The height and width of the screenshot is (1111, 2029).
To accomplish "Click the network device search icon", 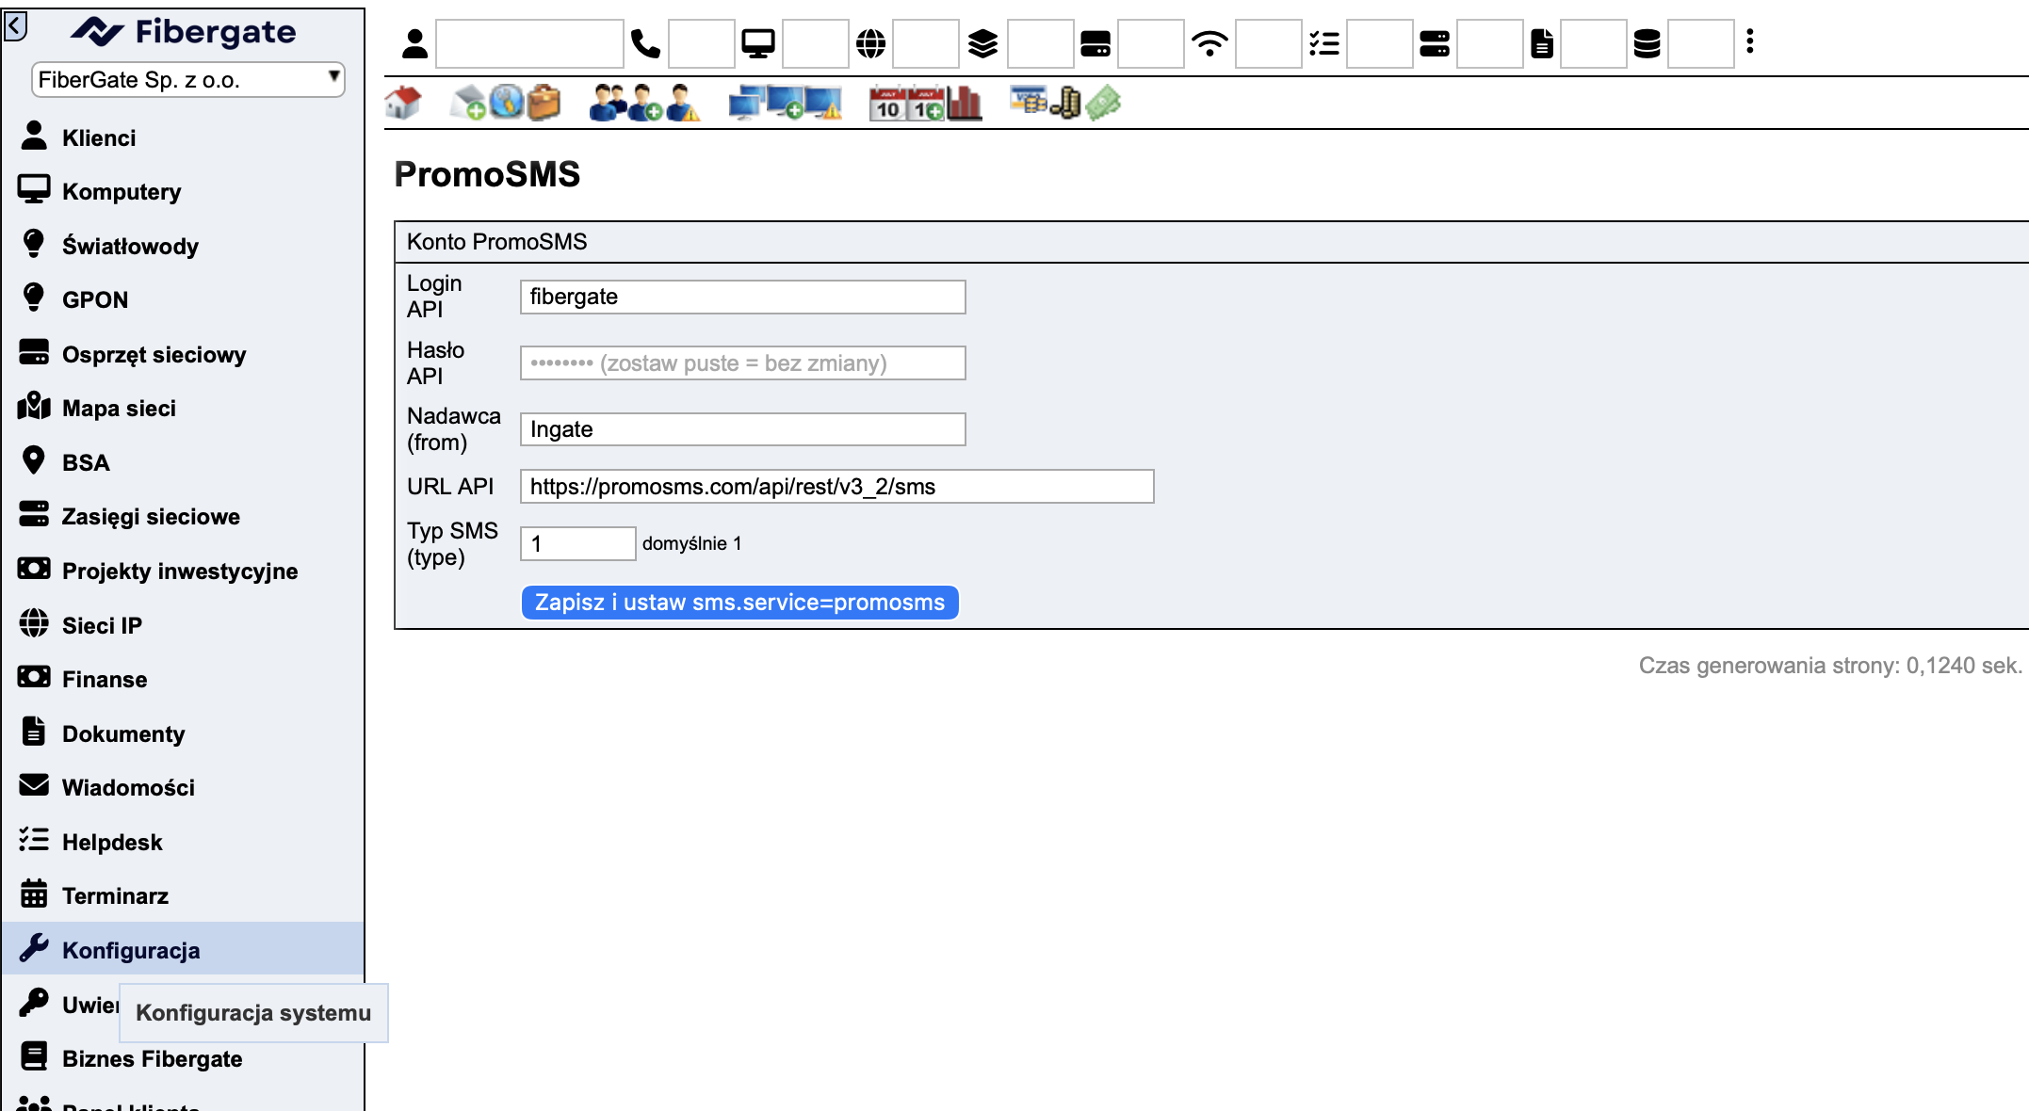I will coord(1096,43).
